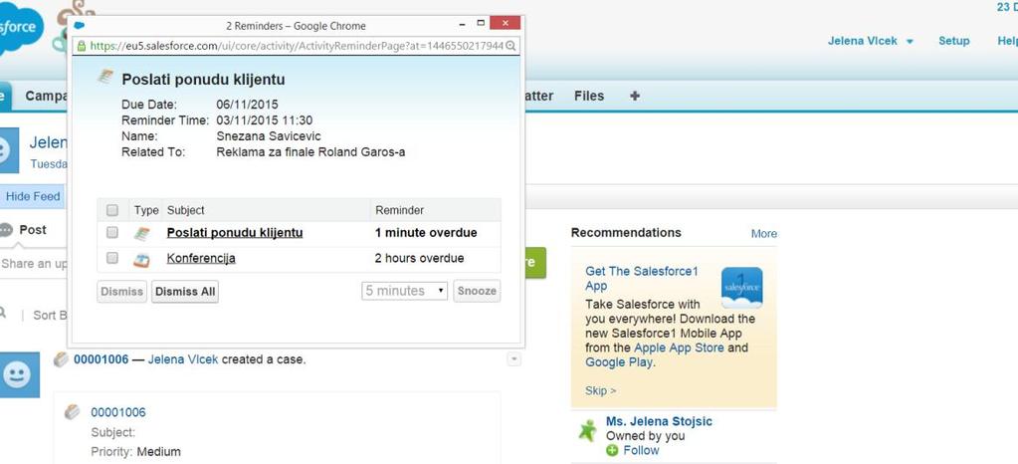Open the Poslati ponudu klijentu subject link
The image size is (1018, 464).
pyautogui.click(x=235, y=233)
